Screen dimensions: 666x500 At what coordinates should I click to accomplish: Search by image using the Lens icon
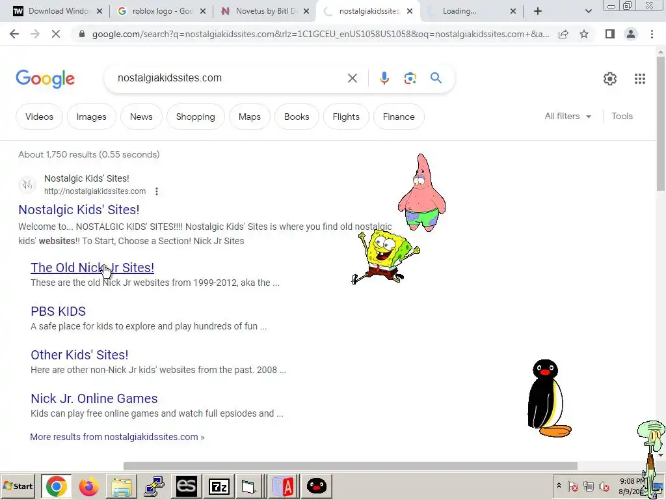[x=410, y=78]
